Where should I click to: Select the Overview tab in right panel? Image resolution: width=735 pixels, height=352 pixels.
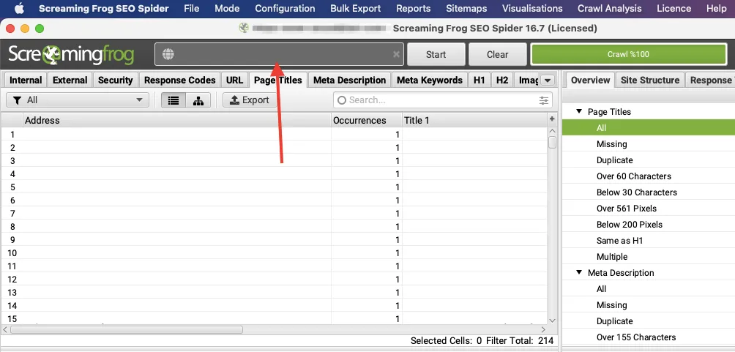590,80
